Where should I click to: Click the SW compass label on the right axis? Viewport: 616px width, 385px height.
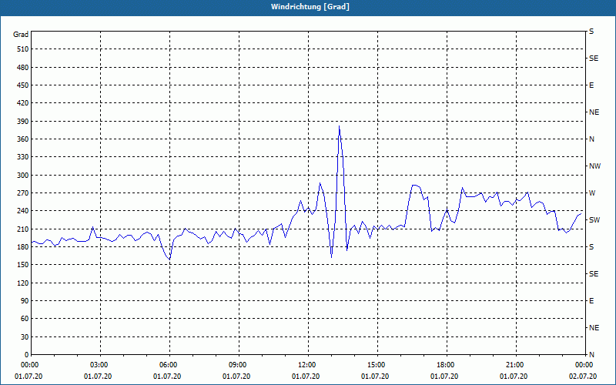click(x=594, y=220)
